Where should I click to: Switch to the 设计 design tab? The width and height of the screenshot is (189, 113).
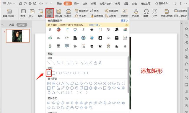click(76, 4)
